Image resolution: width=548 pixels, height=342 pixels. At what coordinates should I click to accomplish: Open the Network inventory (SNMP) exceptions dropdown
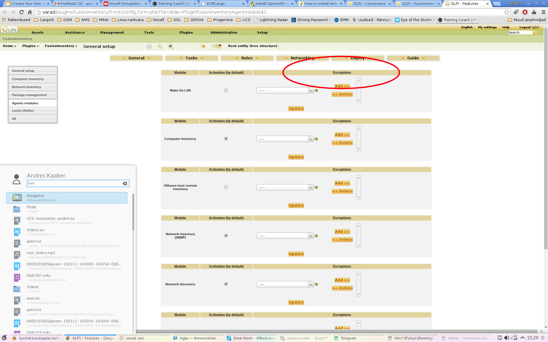tap(285, 236)
